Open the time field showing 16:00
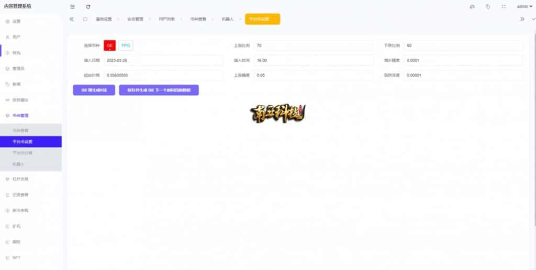536x270 pixels. click(x=314, y=61)
